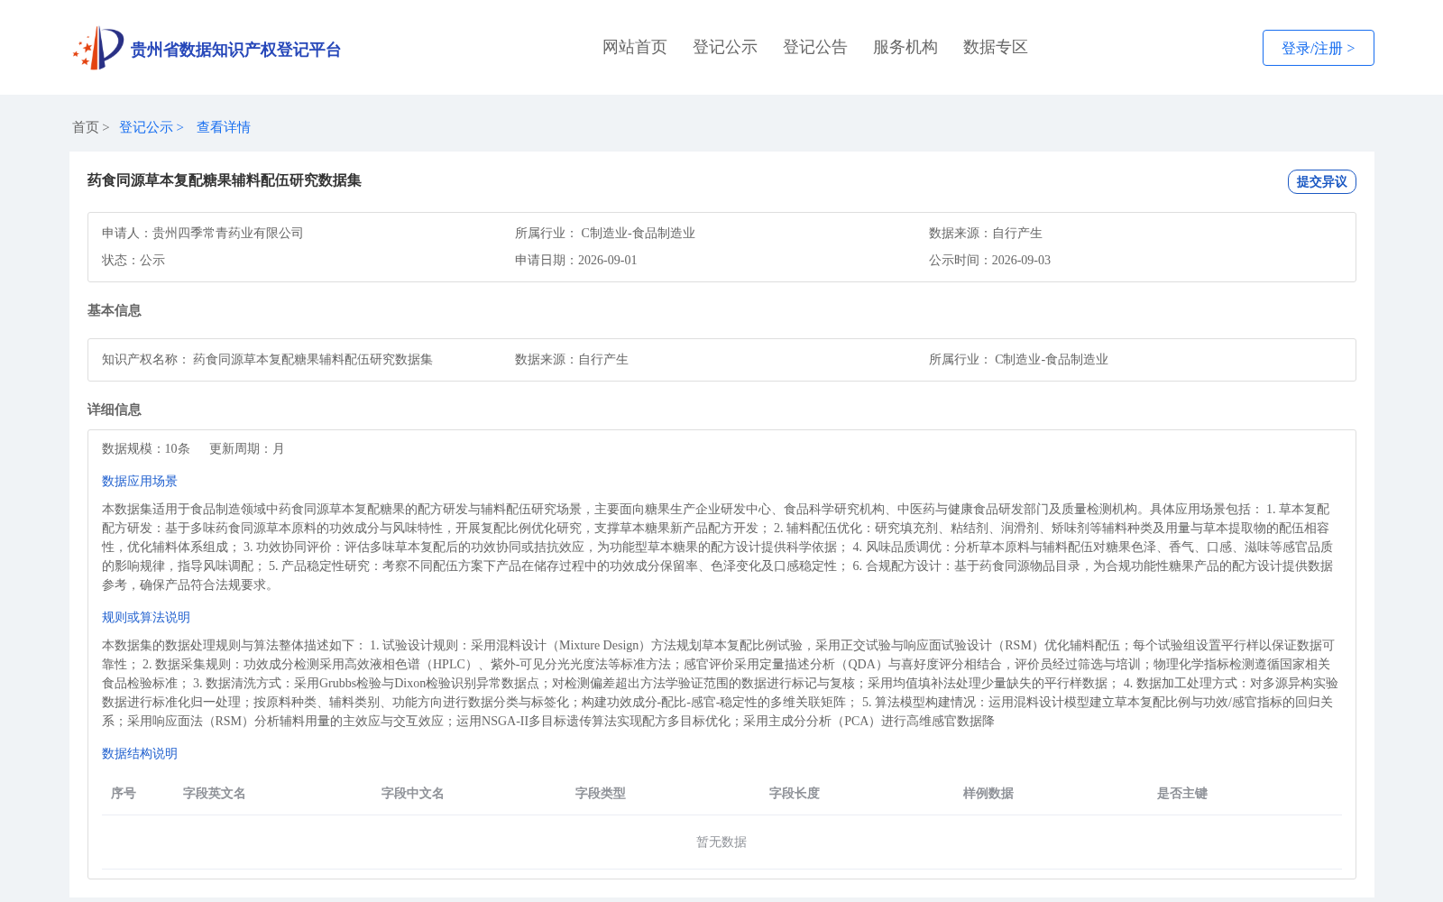Click the 暂无数据 empty table message
The height and width of the screenshot is (902, 1443).
[721, 842]
